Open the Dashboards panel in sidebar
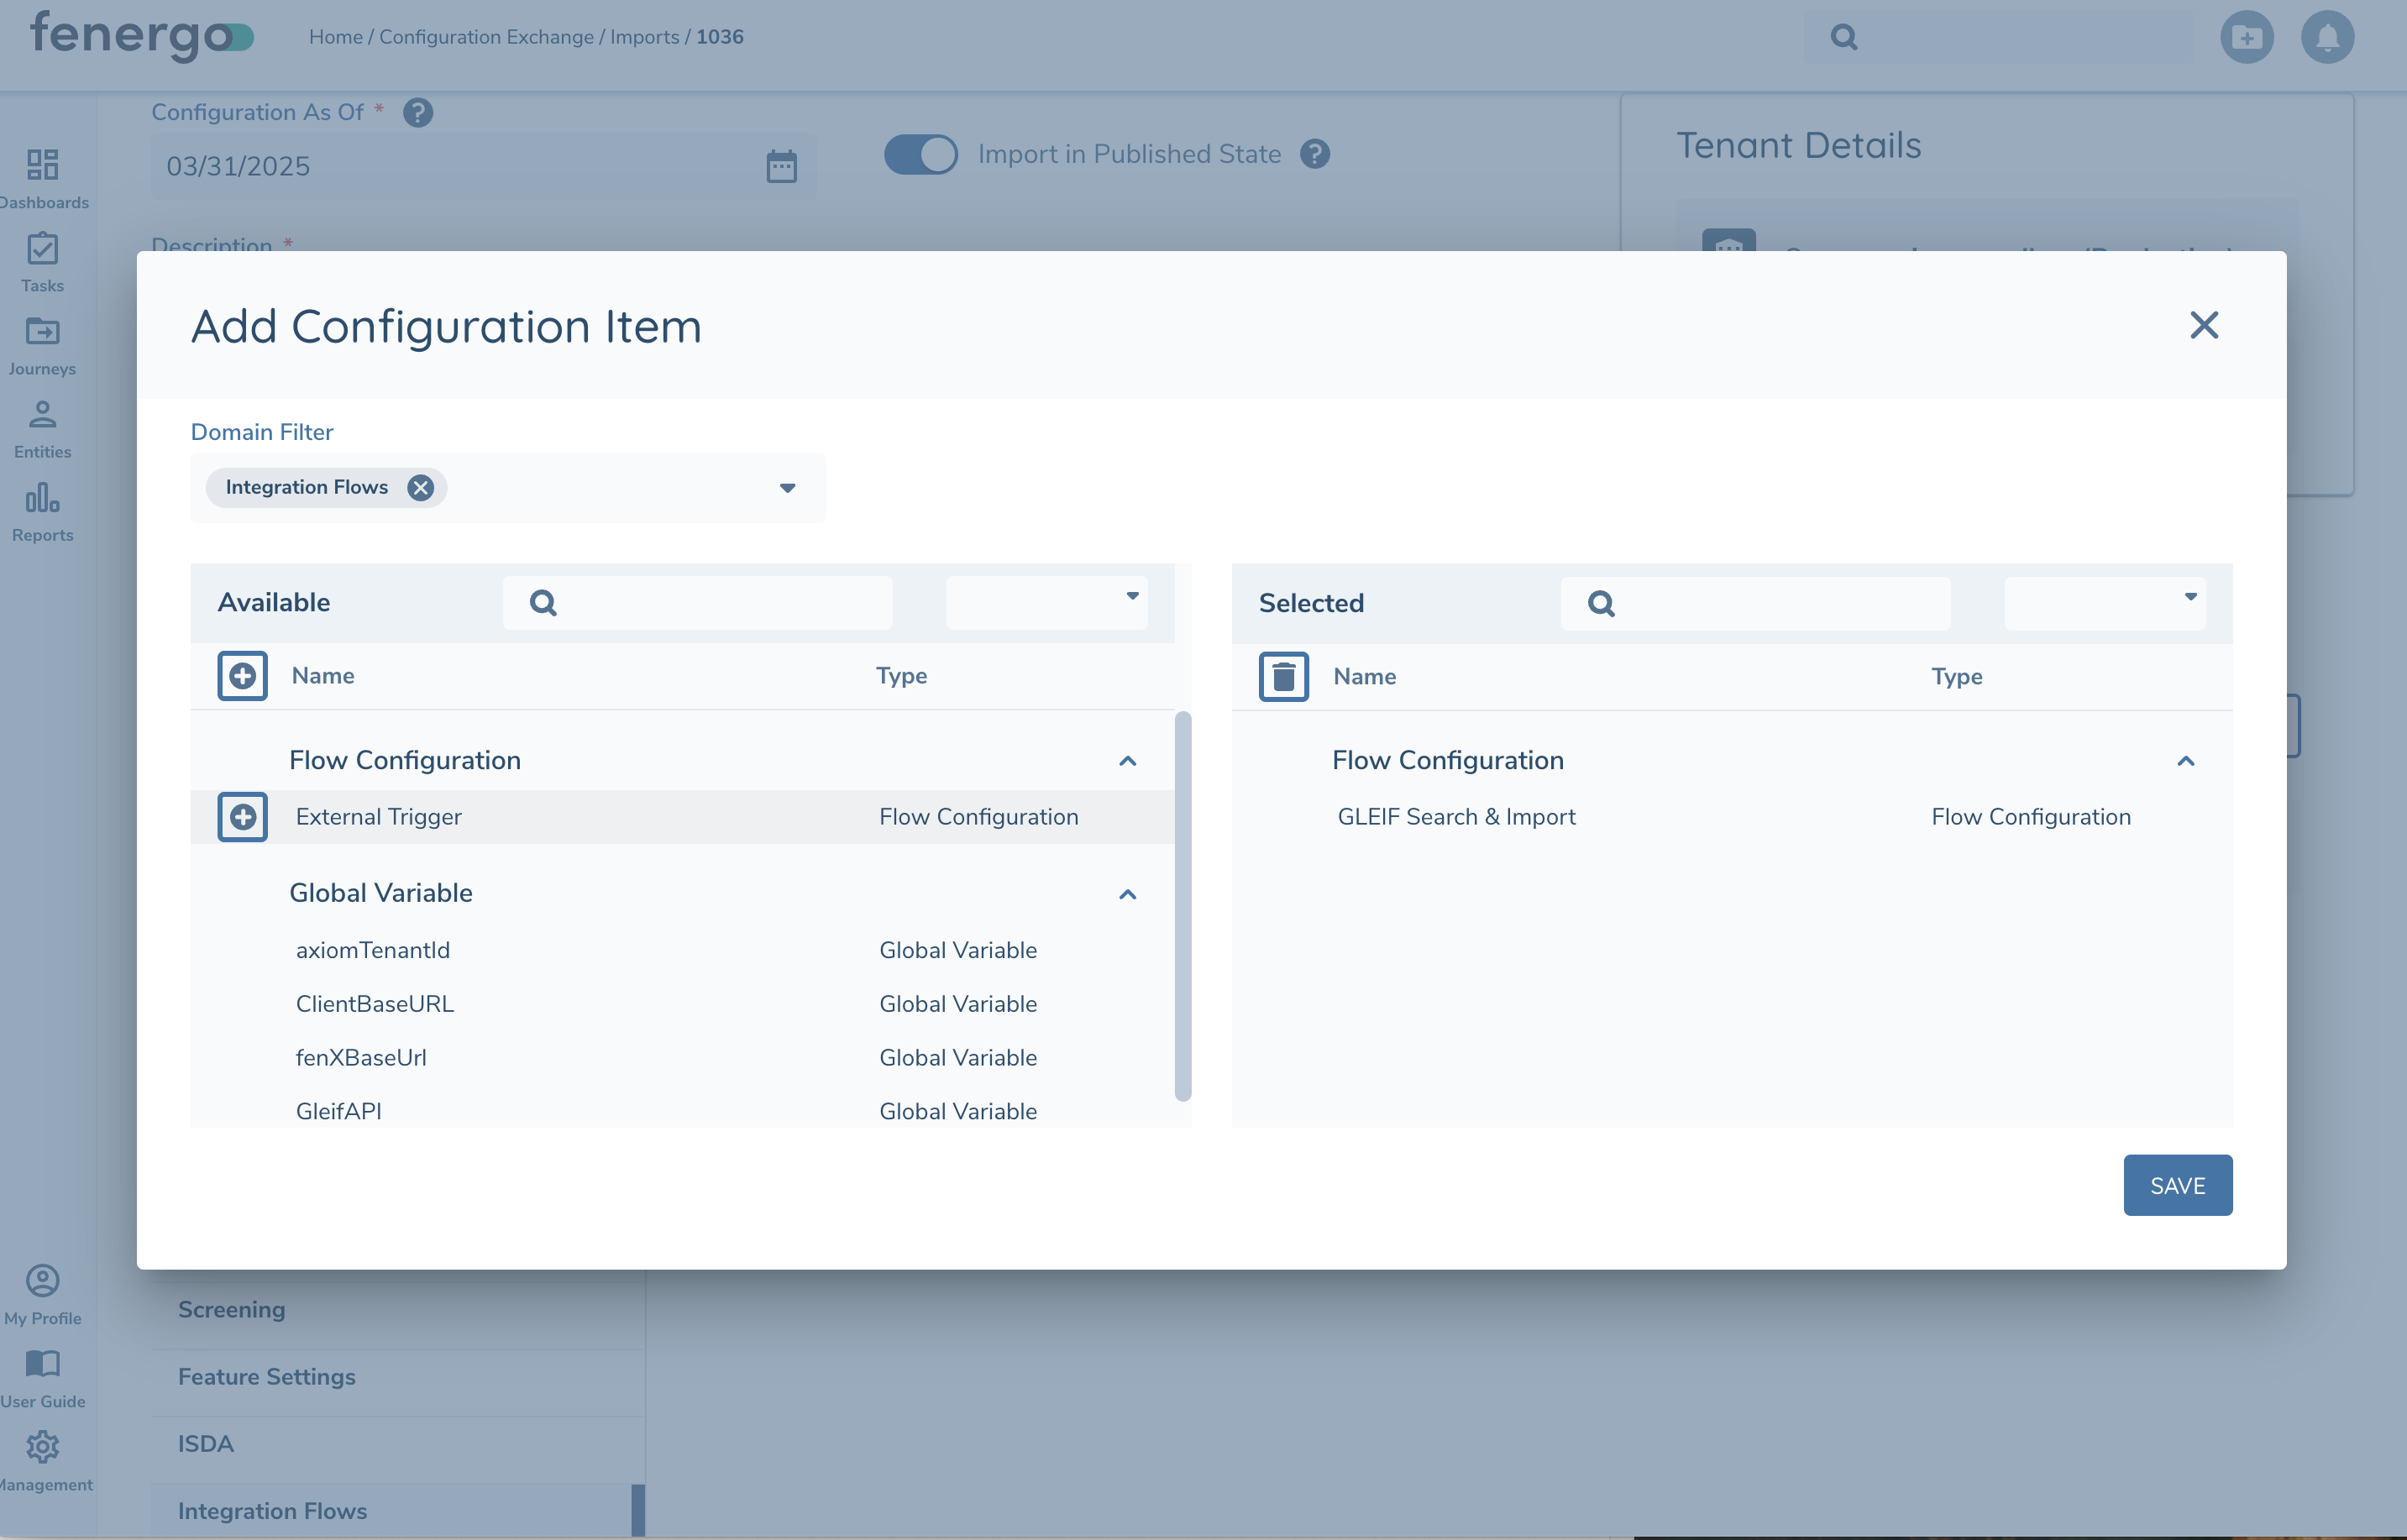Viewport: 2407px width, 1540px height. point(41,166)
